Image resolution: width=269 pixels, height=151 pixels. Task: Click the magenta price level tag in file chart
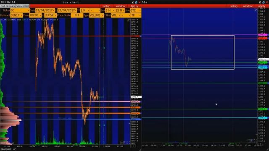tap(263, 35)
